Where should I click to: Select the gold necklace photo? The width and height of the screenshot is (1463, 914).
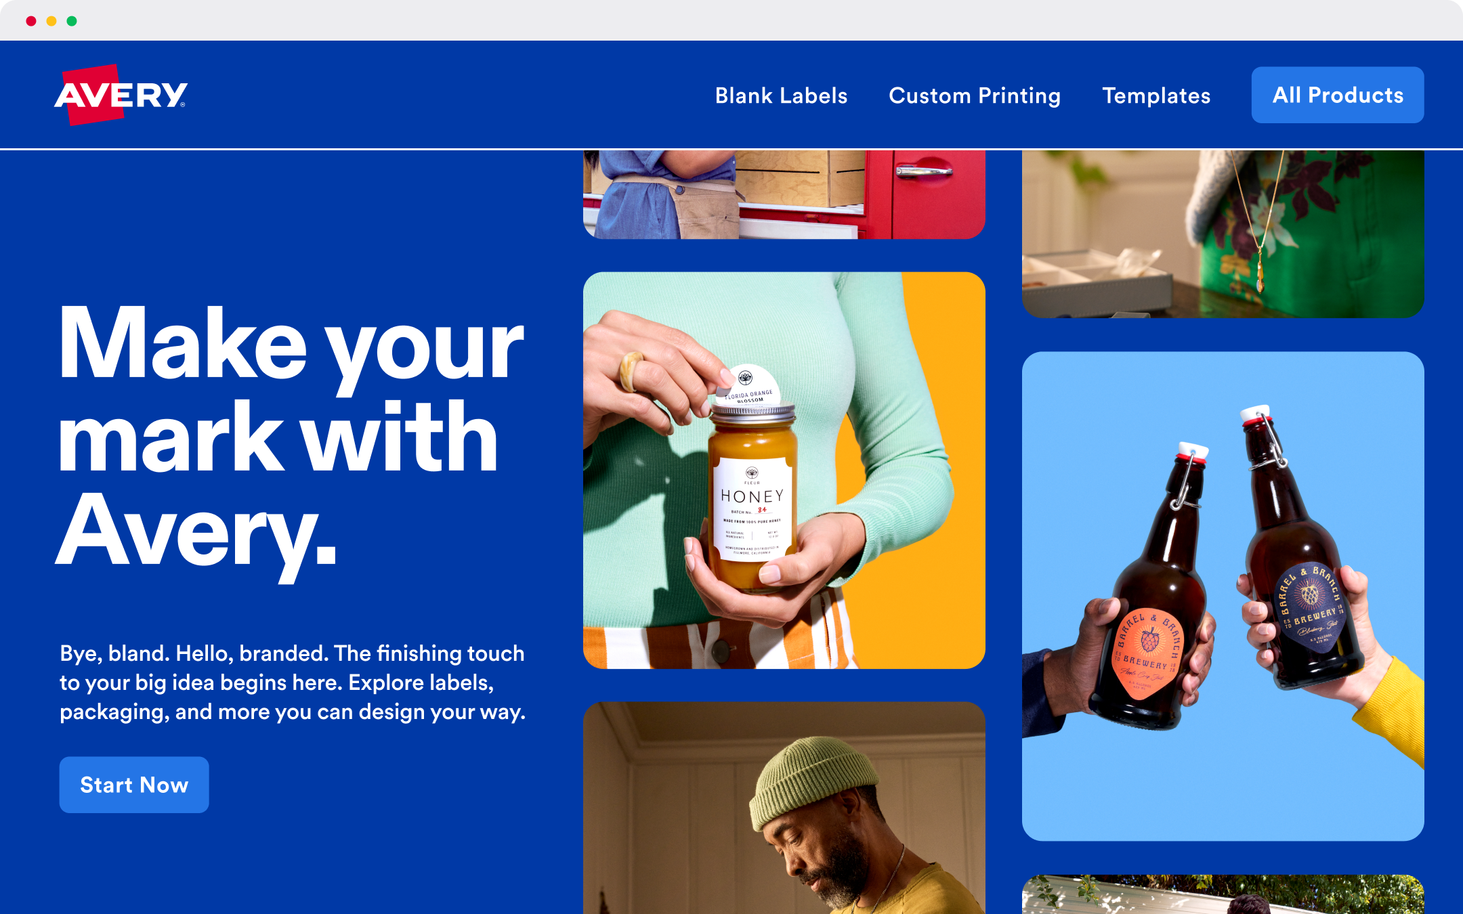tap(1223, 234)
